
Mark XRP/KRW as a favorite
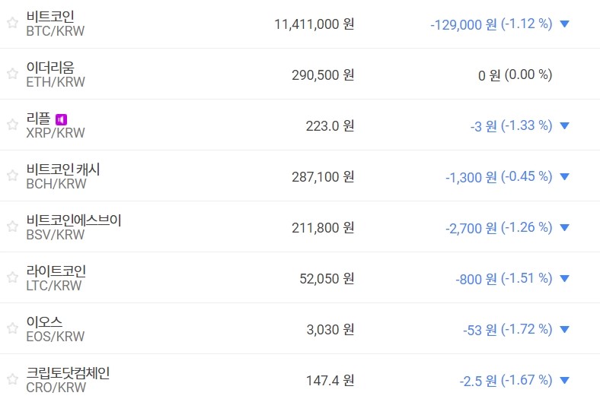pos(12,125)
